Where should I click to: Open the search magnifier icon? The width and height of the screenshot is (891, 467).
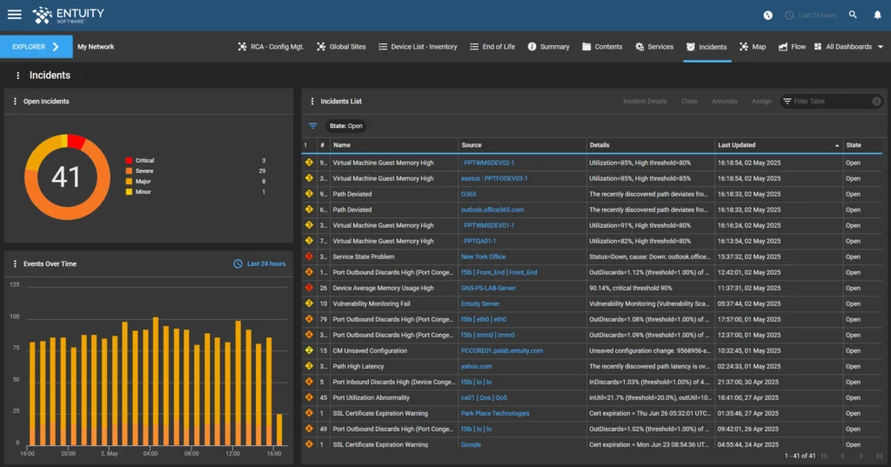[x=853, y=15]
